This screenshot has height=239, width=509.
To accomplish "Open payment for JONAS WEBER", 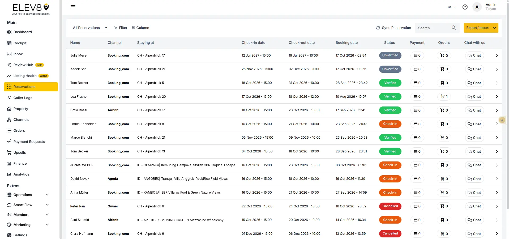I will [x=417, y=165].
